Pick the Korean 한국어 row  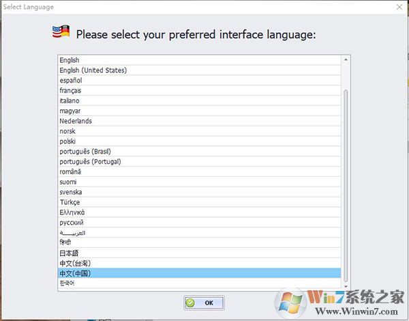199,283
